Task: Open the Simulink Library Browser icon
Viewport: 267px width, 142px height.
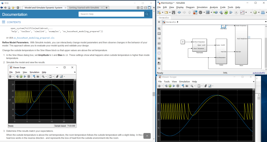Action: 195,12
